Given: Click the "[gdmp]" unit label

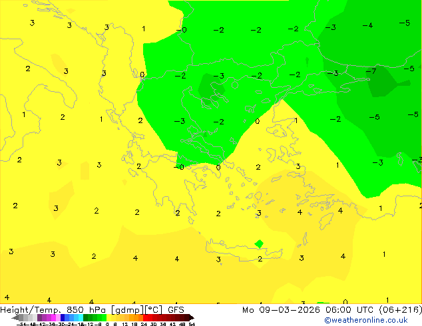Looking at the screenshot, I should point(127,311).
